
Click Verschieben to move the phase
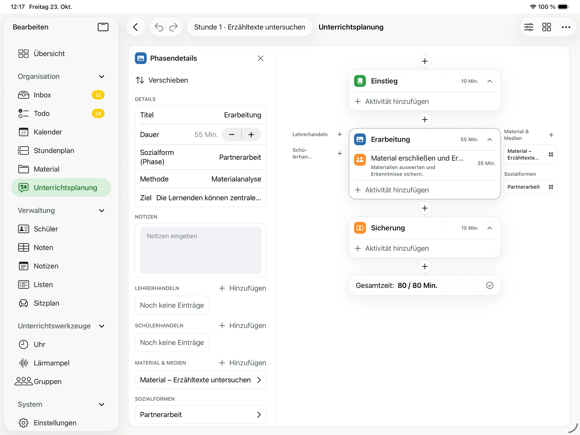pyautogui.click(x=162, y=80)
